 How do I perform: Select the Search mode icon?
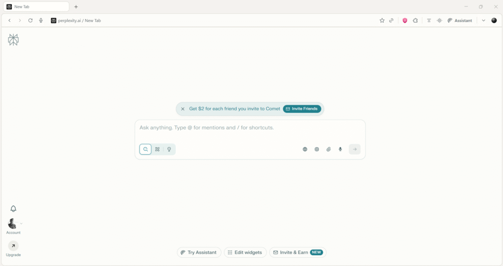[145, 149]
